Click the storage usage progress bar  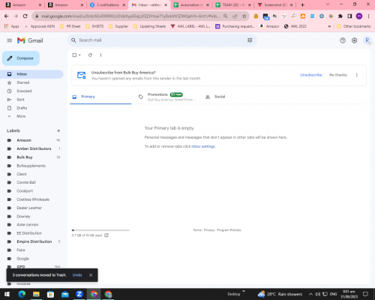tap(100, 230)
